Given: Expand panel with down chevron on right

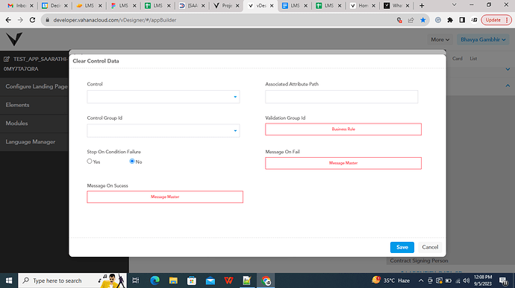Looking at the screenshot, I should tap(508, 69).
